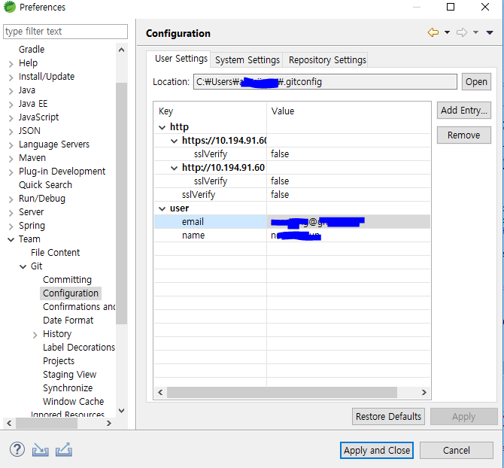The width and height of the screenshot is (504, 468).
Task: Collapse the Team tree node
Action: coord(11,240)
